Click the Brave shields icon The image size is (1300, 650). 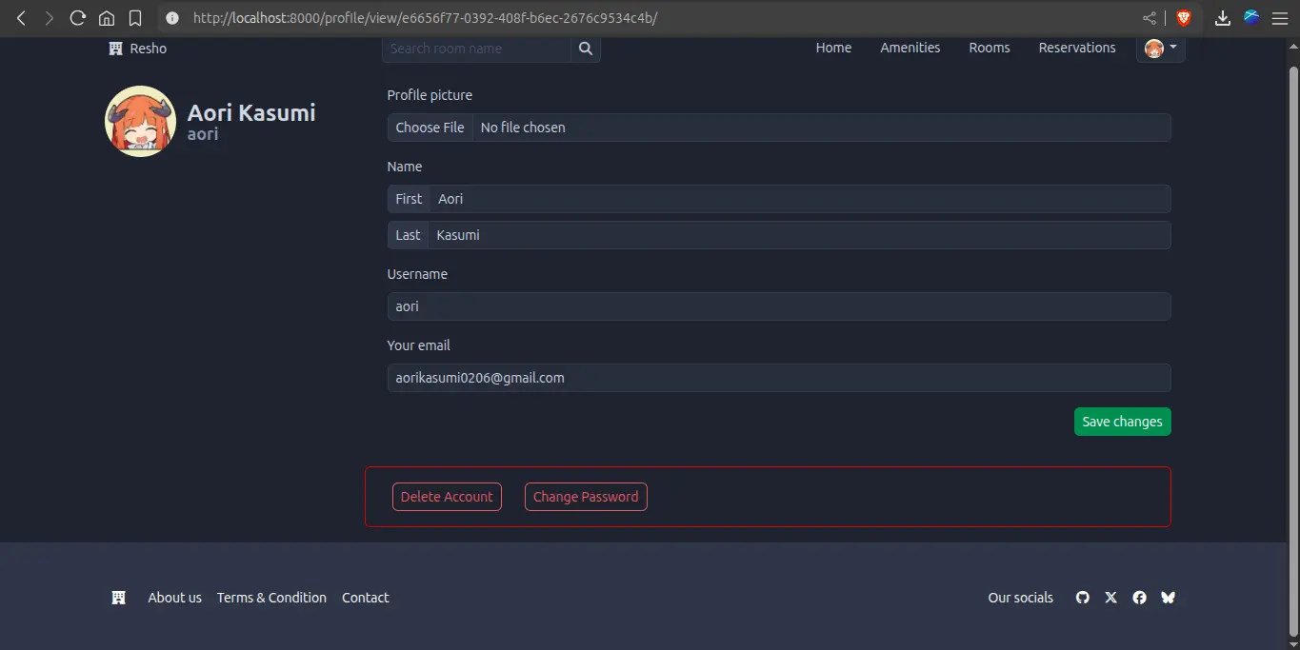tap(1184, 18)
